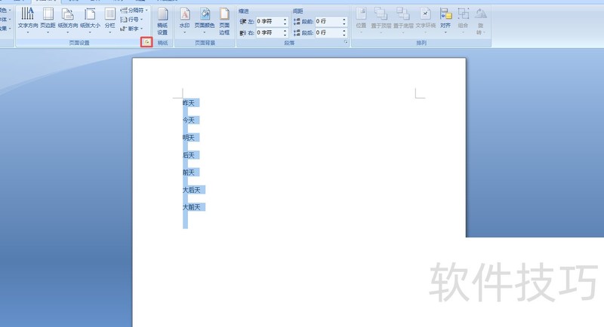Choose 纸张方向 page orientation
The width and height of the screenshot is (604, 327).
click(x=68, y=20)
